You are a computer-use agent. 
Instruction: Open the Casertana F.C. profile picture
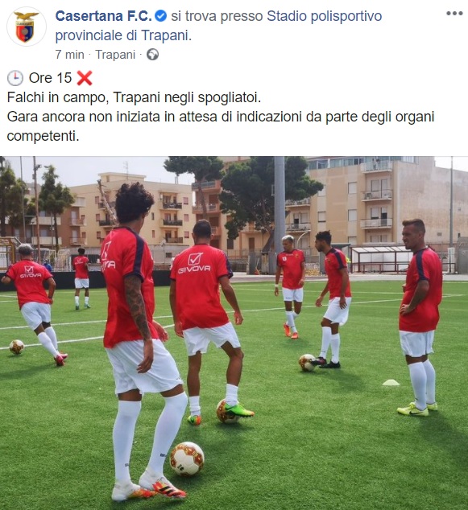pos(27,27)
